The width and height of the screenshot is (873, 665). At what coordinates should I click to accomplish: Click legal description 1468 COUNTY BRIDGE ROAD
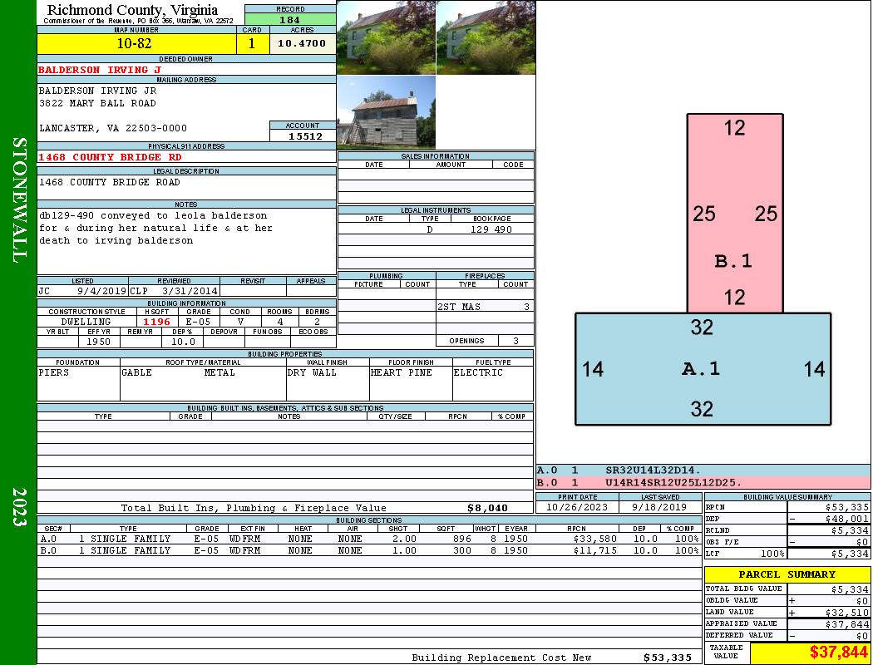(x=109, y=182)
